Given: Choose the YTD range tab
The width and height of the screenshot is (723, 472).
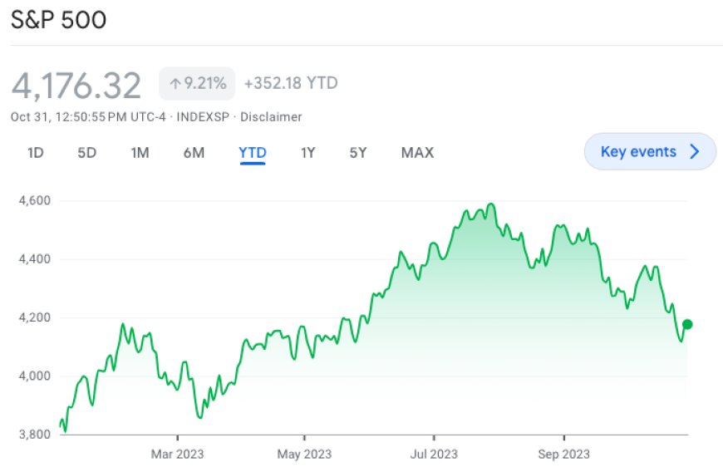Looking at the screenshot, I should coord(253,153).
